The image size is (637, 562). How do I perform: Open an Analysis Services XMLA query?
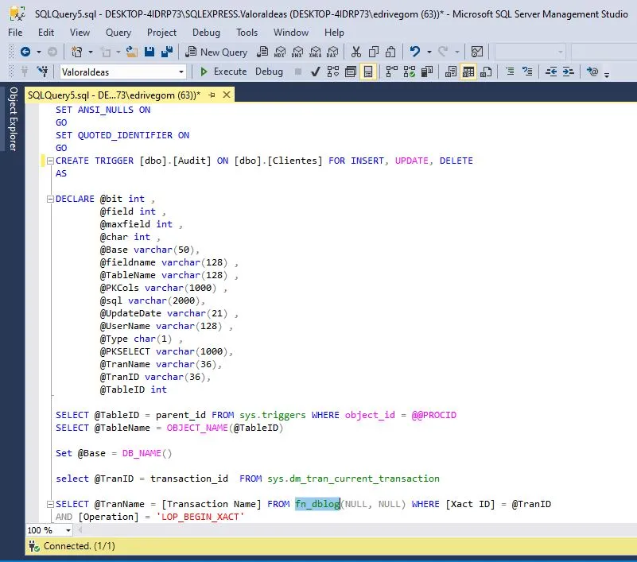pyautogui.click(x=315, y=52)
